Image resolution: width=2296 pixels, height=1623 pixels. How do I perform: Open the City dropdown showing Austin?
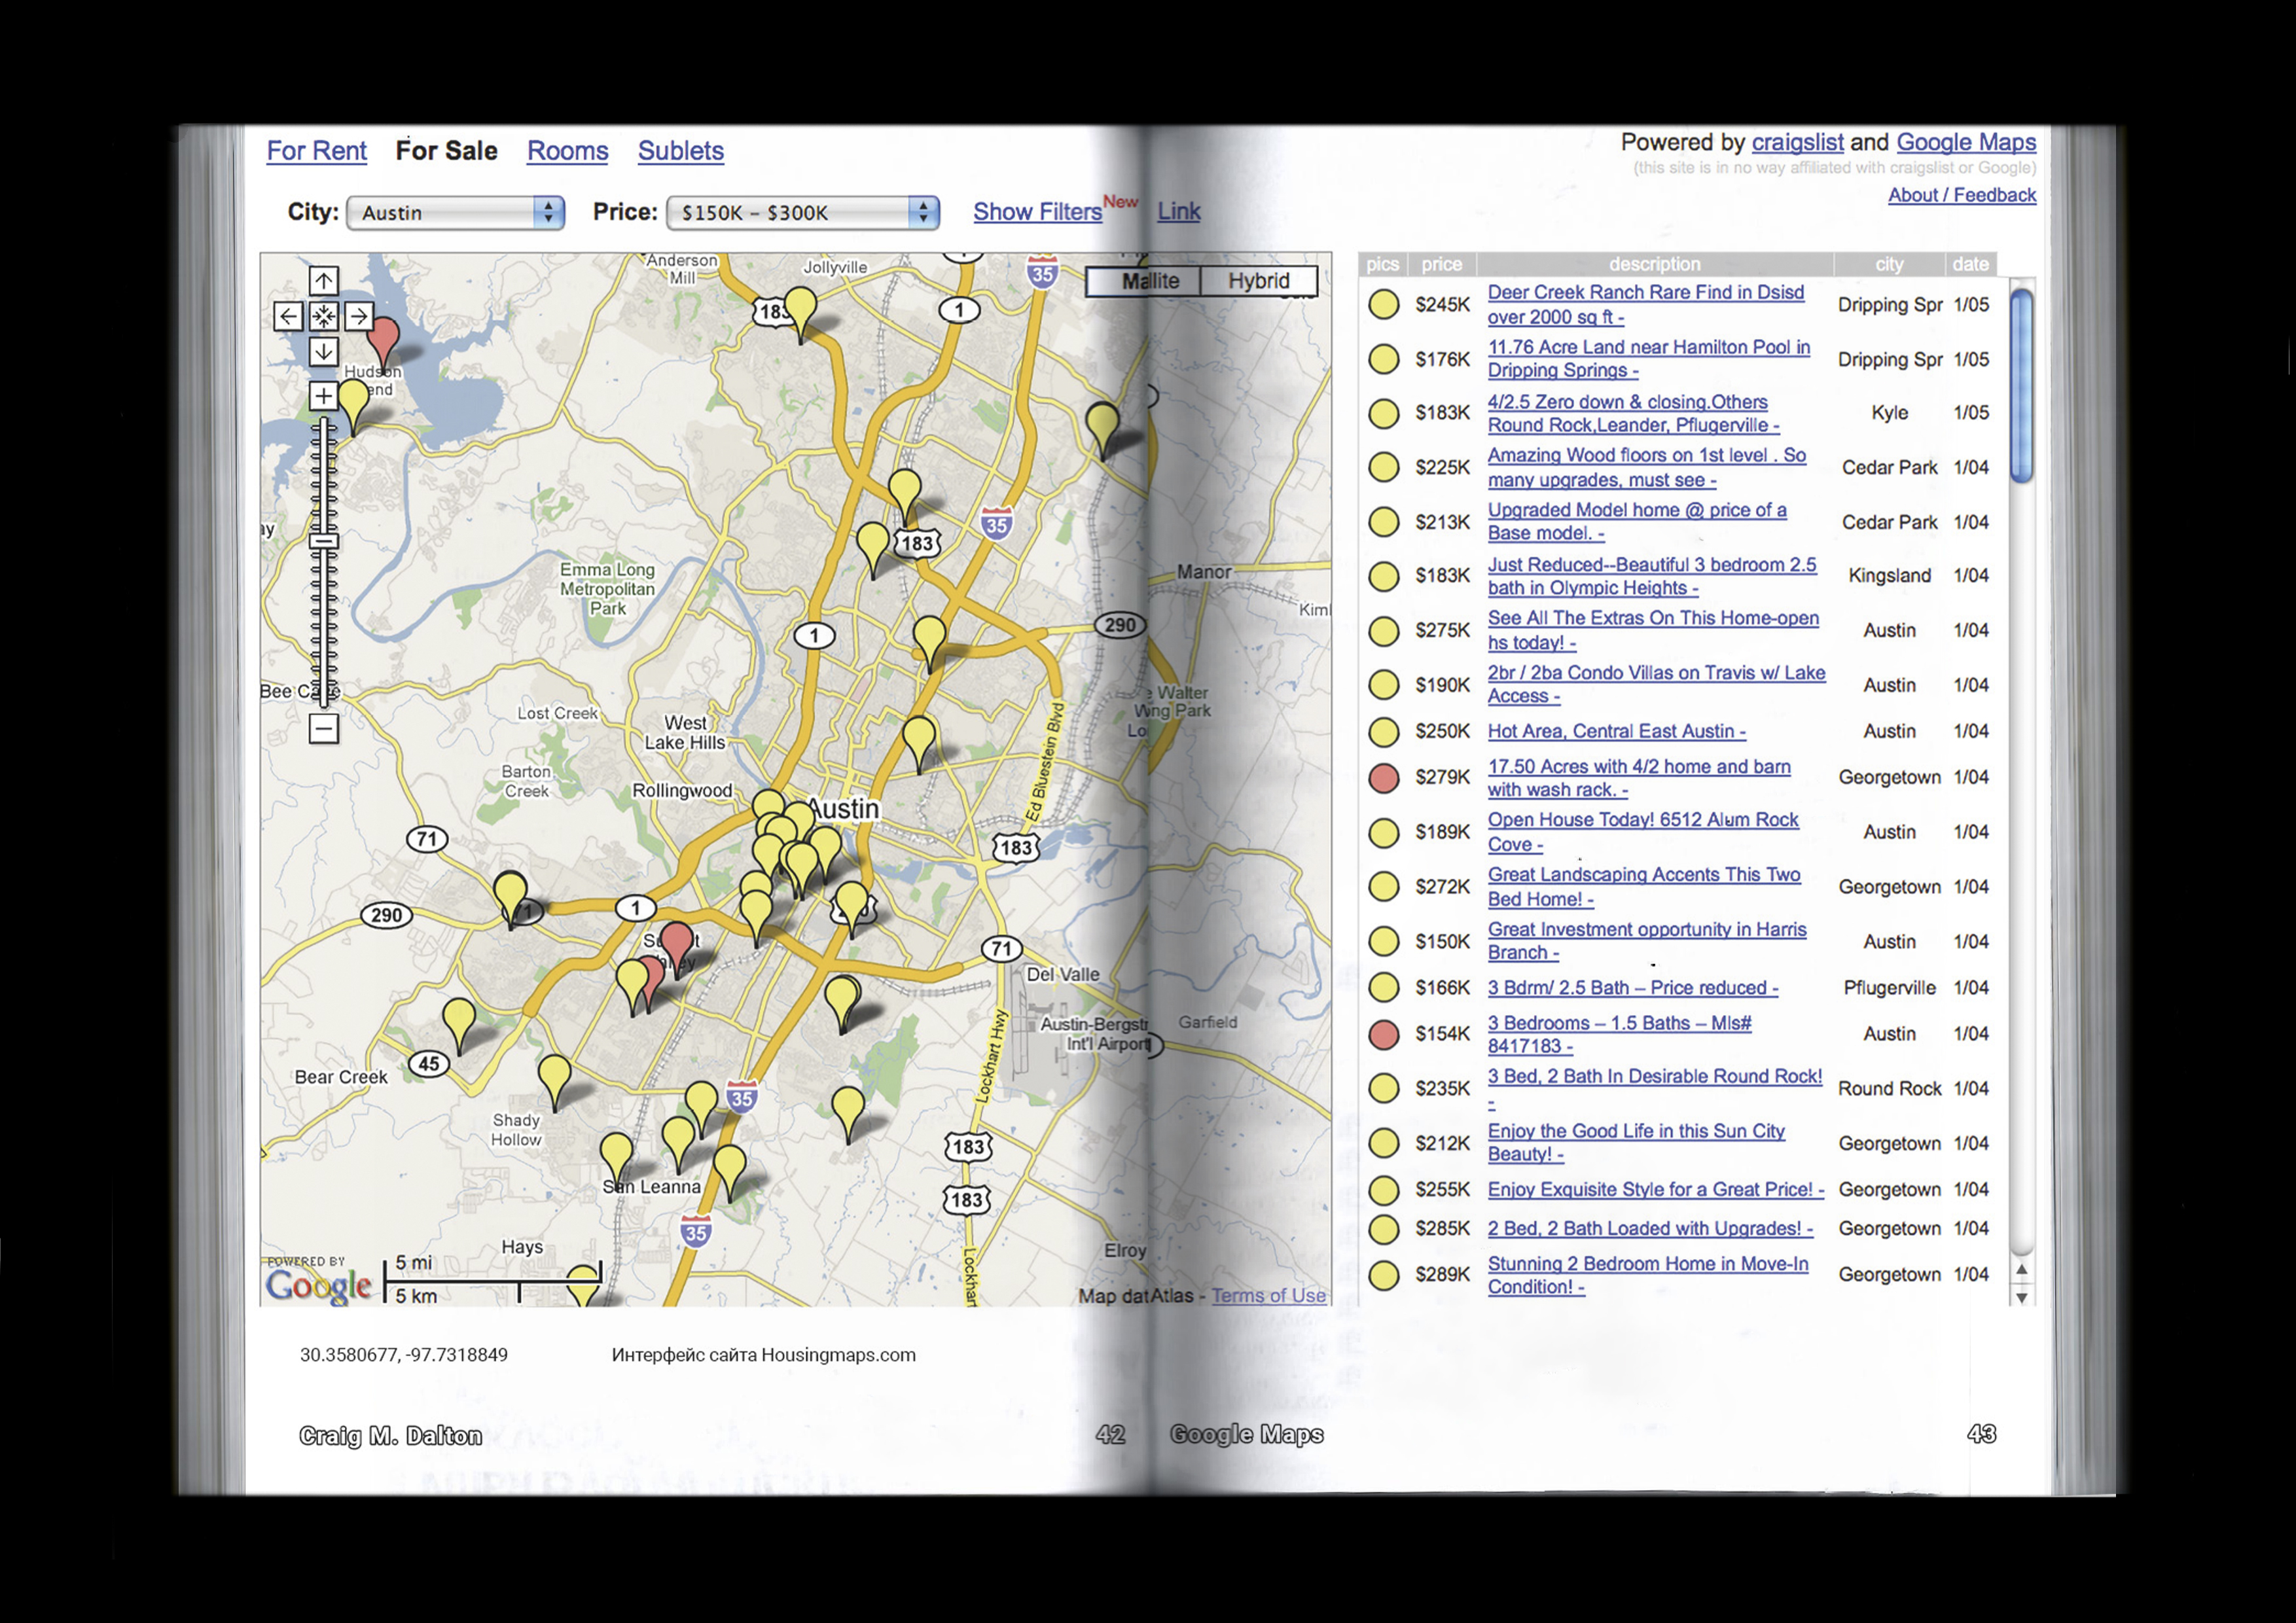456,212
